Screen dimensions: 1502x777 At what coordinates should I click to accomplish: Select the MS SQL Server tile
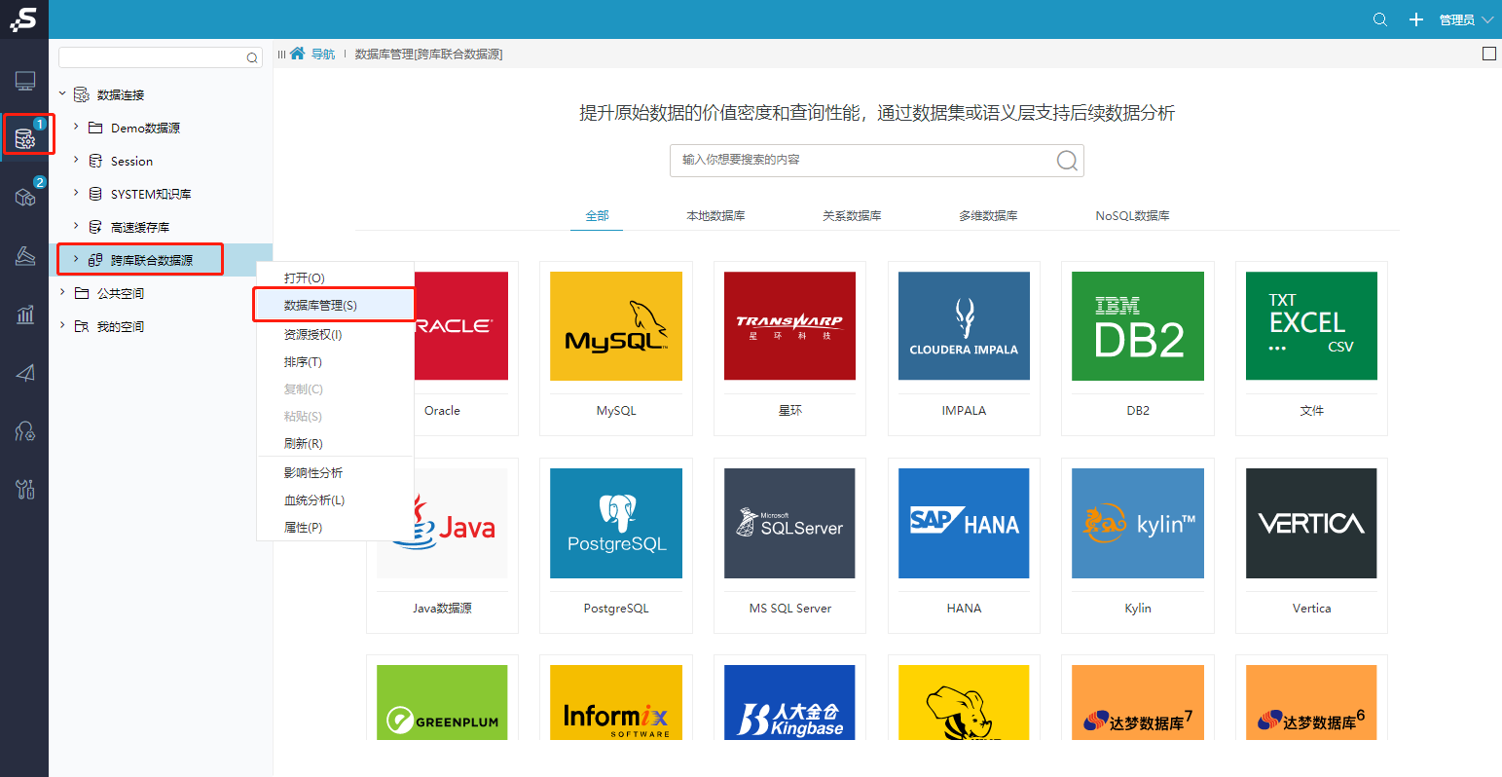789,545
